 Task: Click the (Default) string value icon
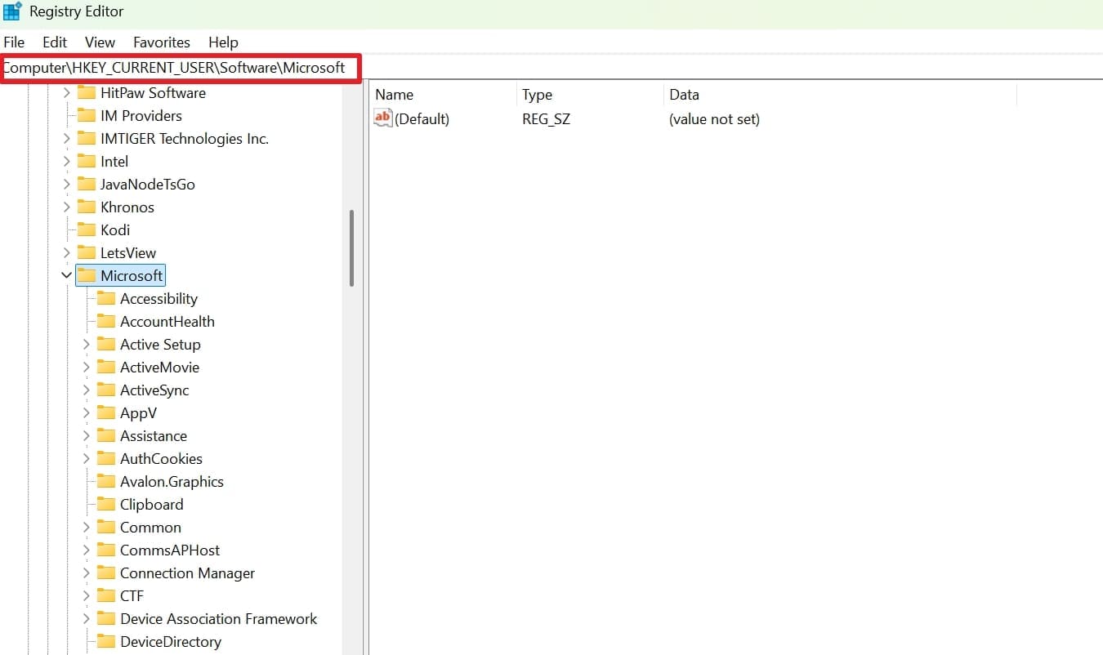pyautogui.click(x=383, y=118)
